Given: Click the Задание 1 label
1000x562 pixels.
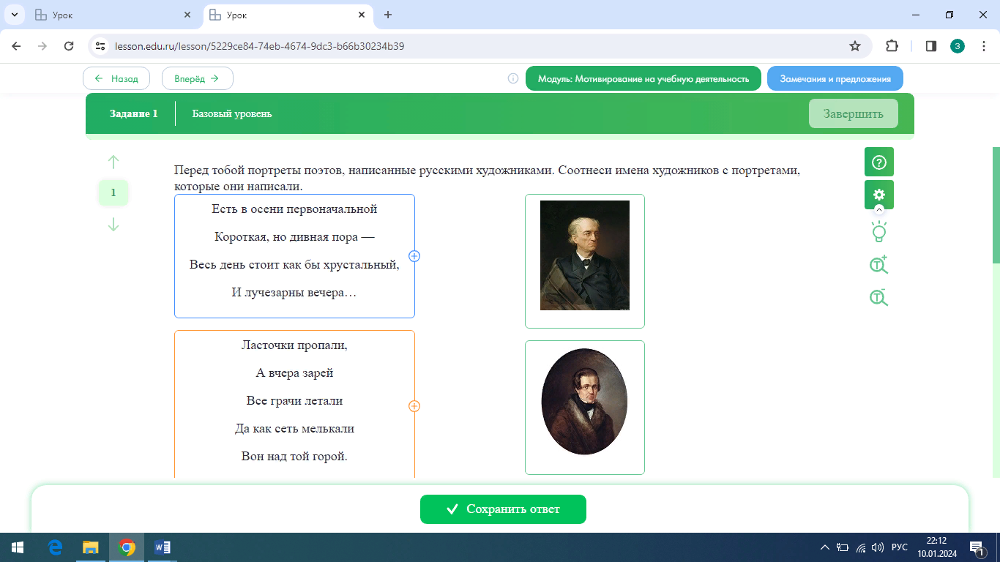Looking at the screenshot, I should click(x=134, y=113).
